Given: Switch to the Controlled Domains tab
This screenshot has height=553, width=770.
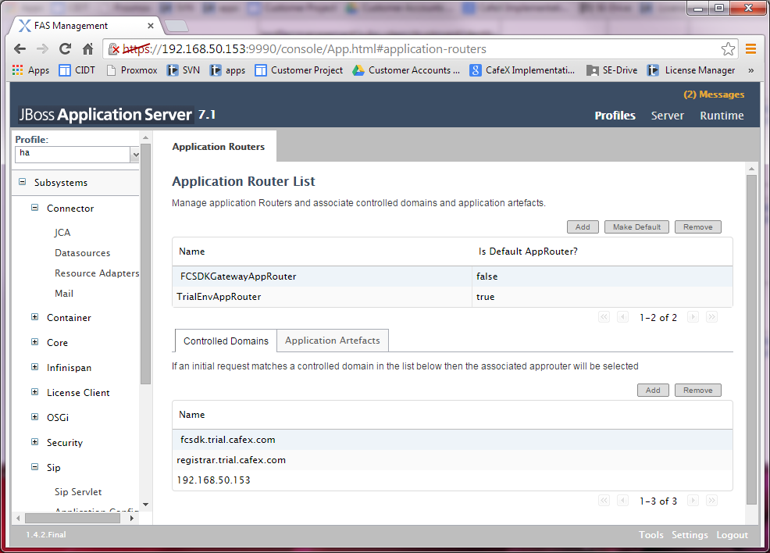Looking at the screenshot, I should point(226,341).
